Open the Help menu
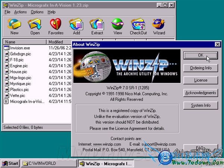 point(52,12)
